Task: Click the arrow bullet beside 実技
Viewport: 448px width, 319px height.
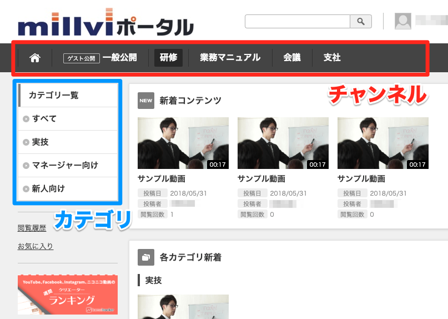Action: (26, 142)
